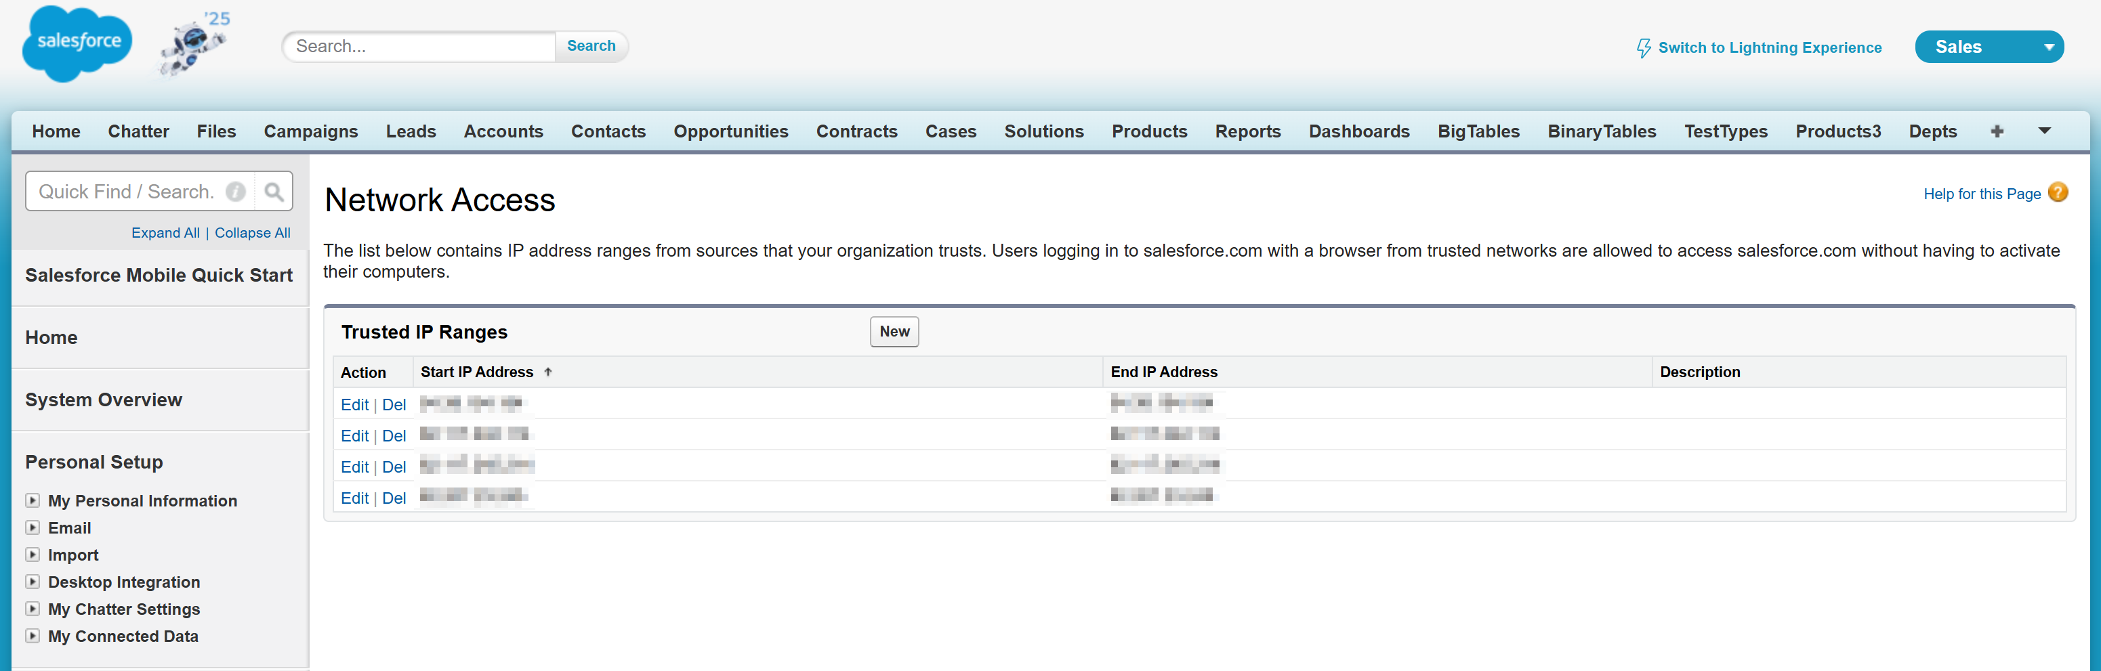2101x671 pixels.
Task: Open the BinaryTables tab
Action: pyautogui.click(x=1602, y=131)
